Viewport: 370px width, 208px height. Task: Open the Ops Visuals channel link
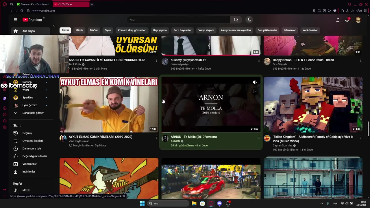coord(280,64)
